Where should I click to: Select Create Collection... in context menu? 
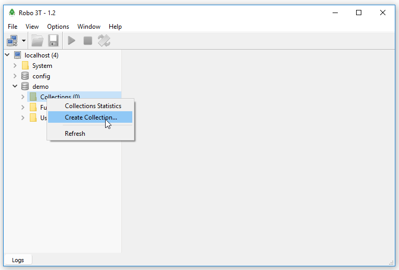(x=90, y=117)
